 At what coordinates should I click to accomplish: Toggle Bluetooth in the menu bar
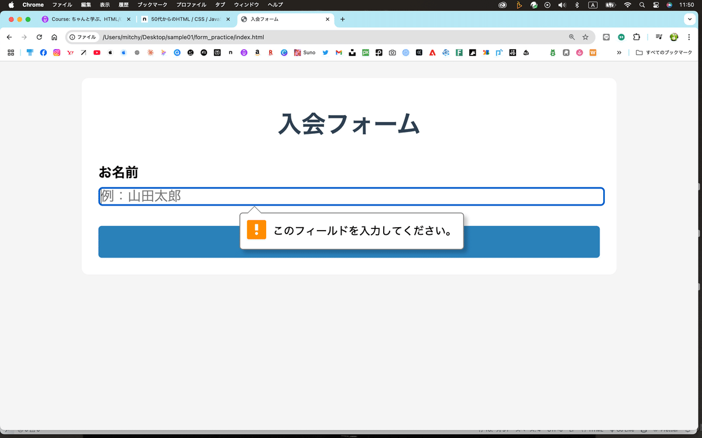(x=577, y=5)
